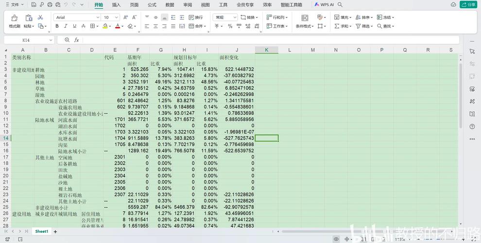Open WPS AI assistant
Image resolution: width=481 pixels, height=243 pixels.
pyautogui.click(x=324, y=4)
